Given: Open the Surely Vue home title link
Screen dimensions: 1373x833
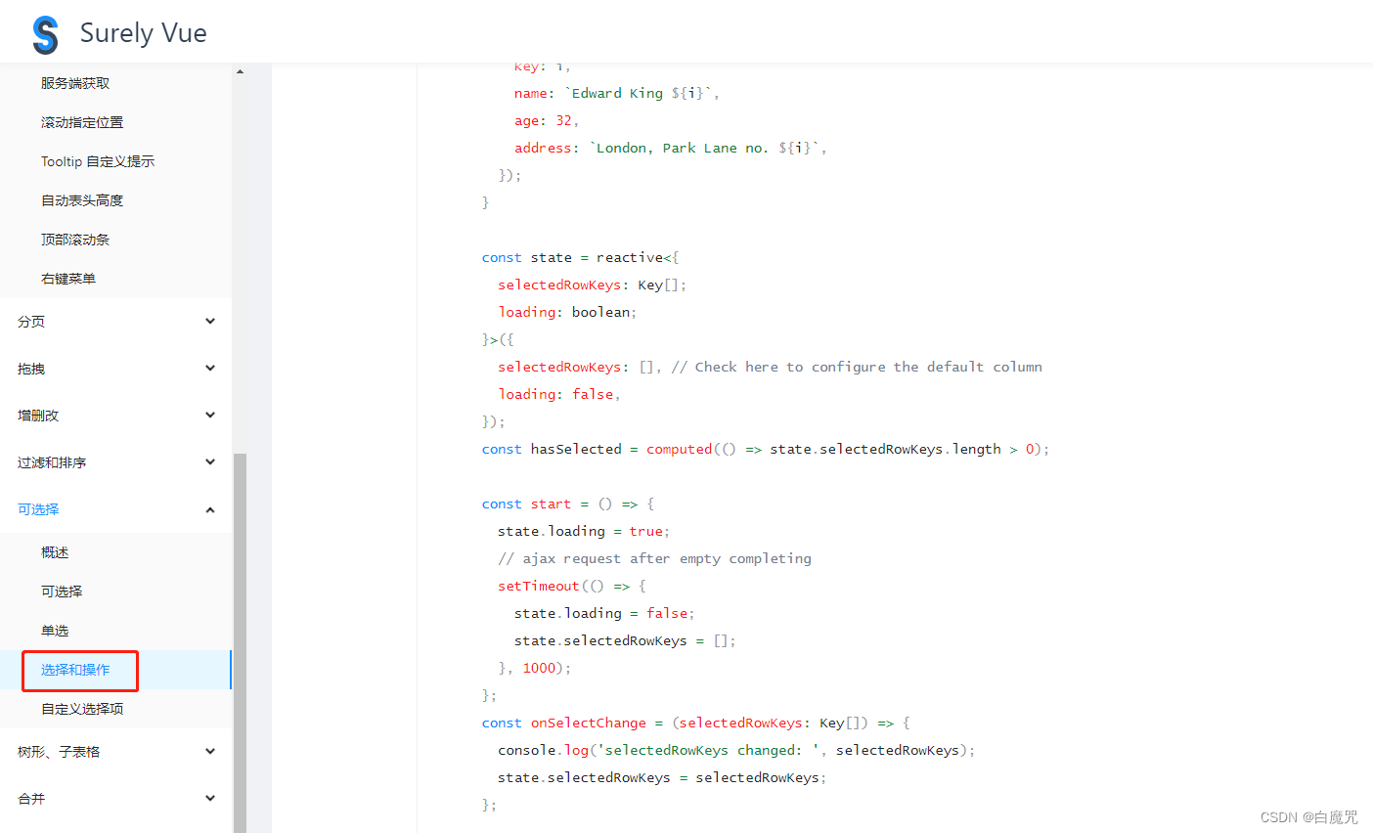Looking at the screenshot, I should pos(143,33).
